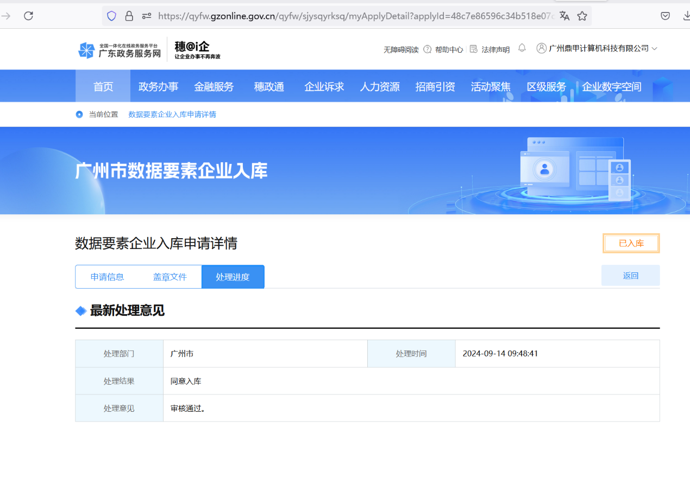
Task: Click the tracking protection shield icon
Action: [111, 16]
